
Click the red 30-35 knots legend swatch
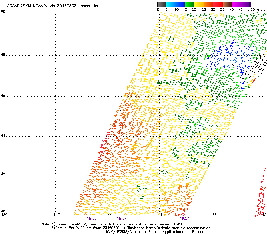218,4
